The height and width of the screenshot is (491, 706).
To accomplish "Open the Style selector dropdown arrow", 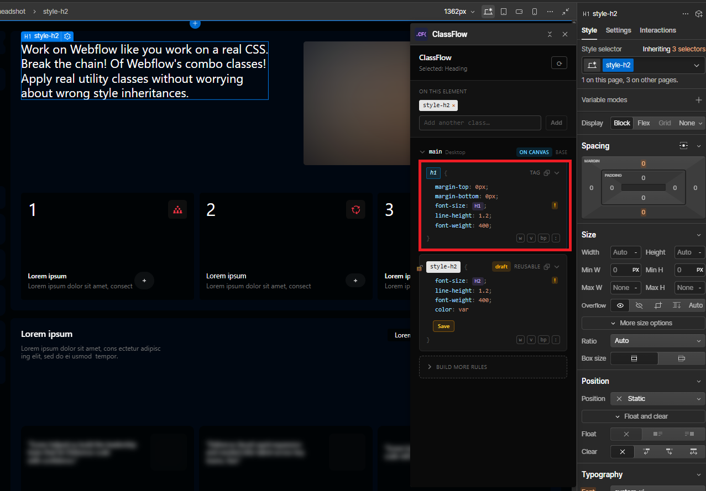I will click(697, 65).
